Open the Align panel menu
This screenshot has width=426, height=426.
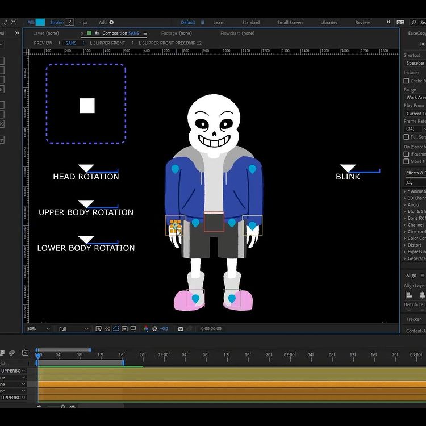[423, 275]
